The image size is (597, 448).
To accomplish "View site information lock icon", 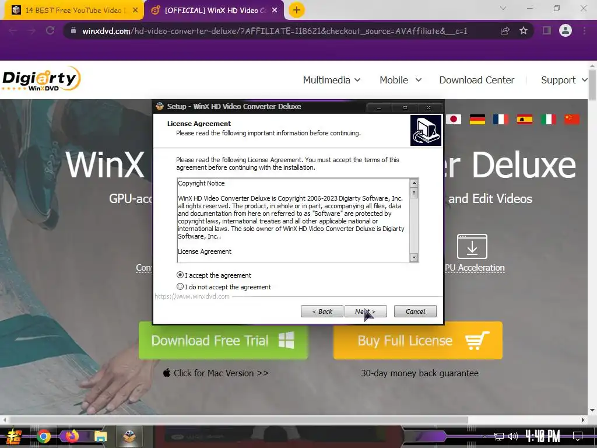I will pyautogui.click(x=73, y=30).
